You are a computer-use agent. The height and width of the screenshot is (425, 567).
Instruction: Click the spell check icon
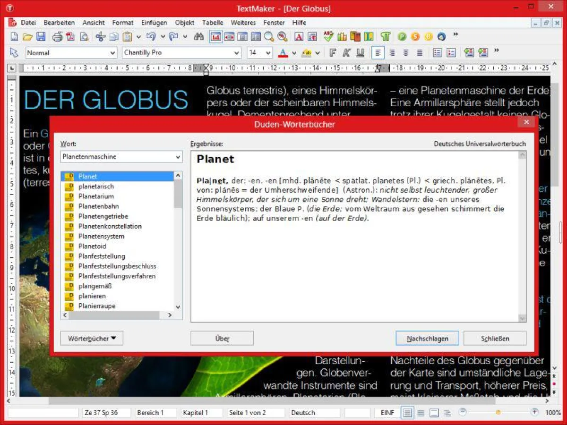pos(328,36)
